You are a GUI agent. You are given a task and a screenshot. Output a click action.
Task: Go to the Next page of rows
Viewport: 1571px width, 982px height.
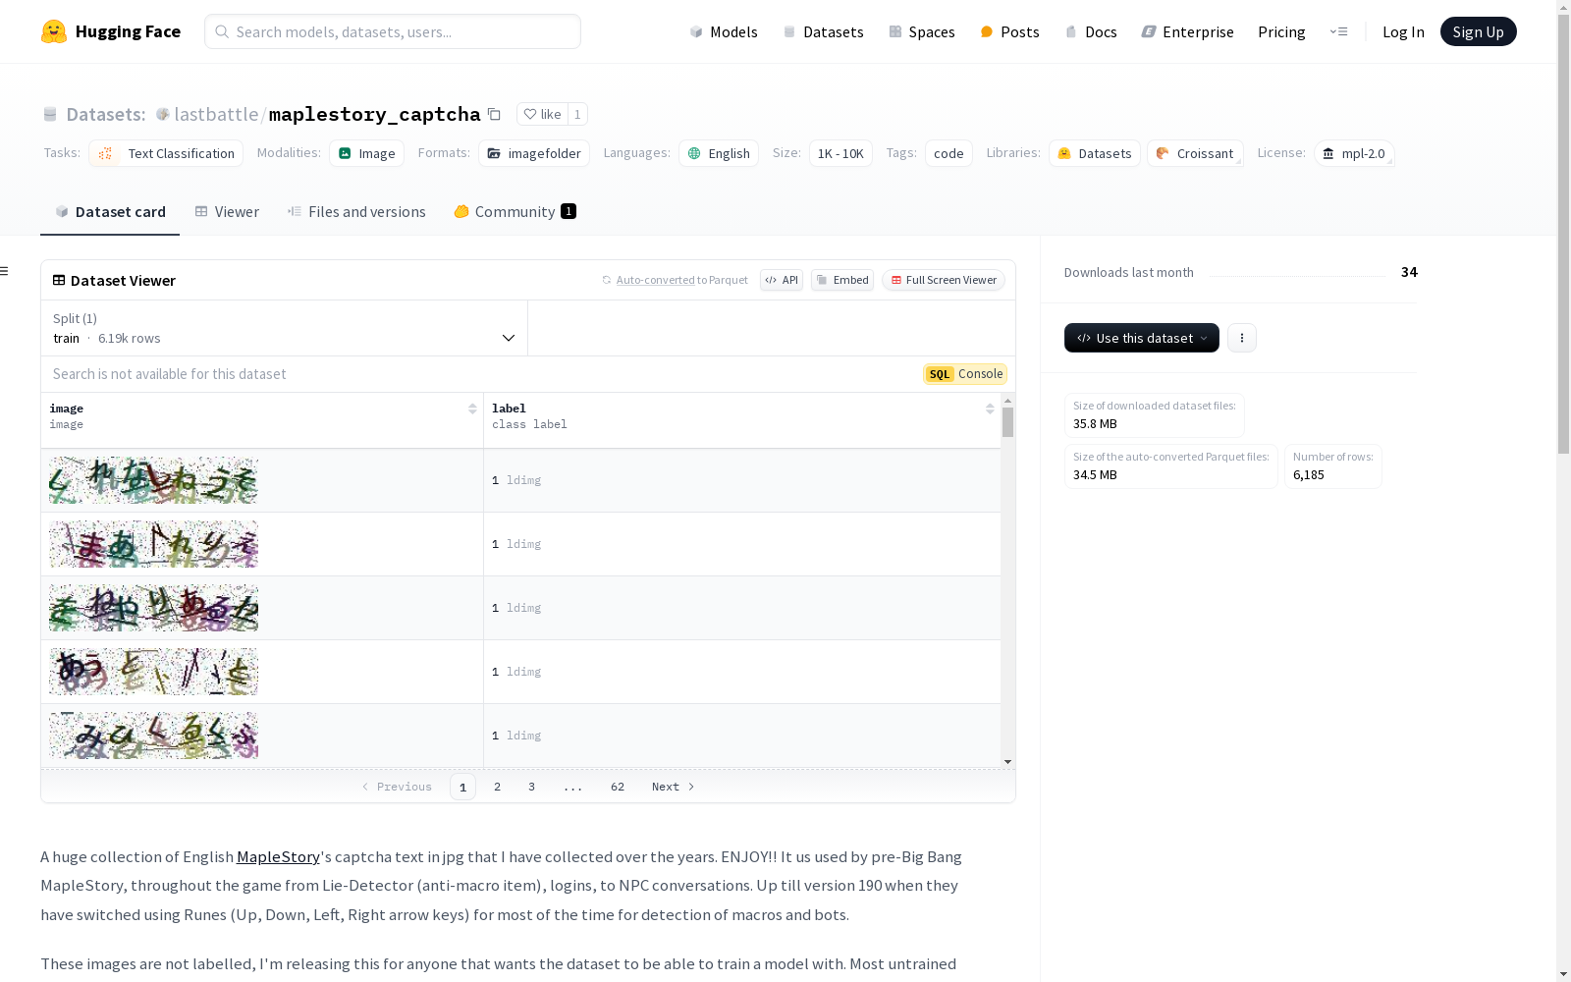coord(674,787)
